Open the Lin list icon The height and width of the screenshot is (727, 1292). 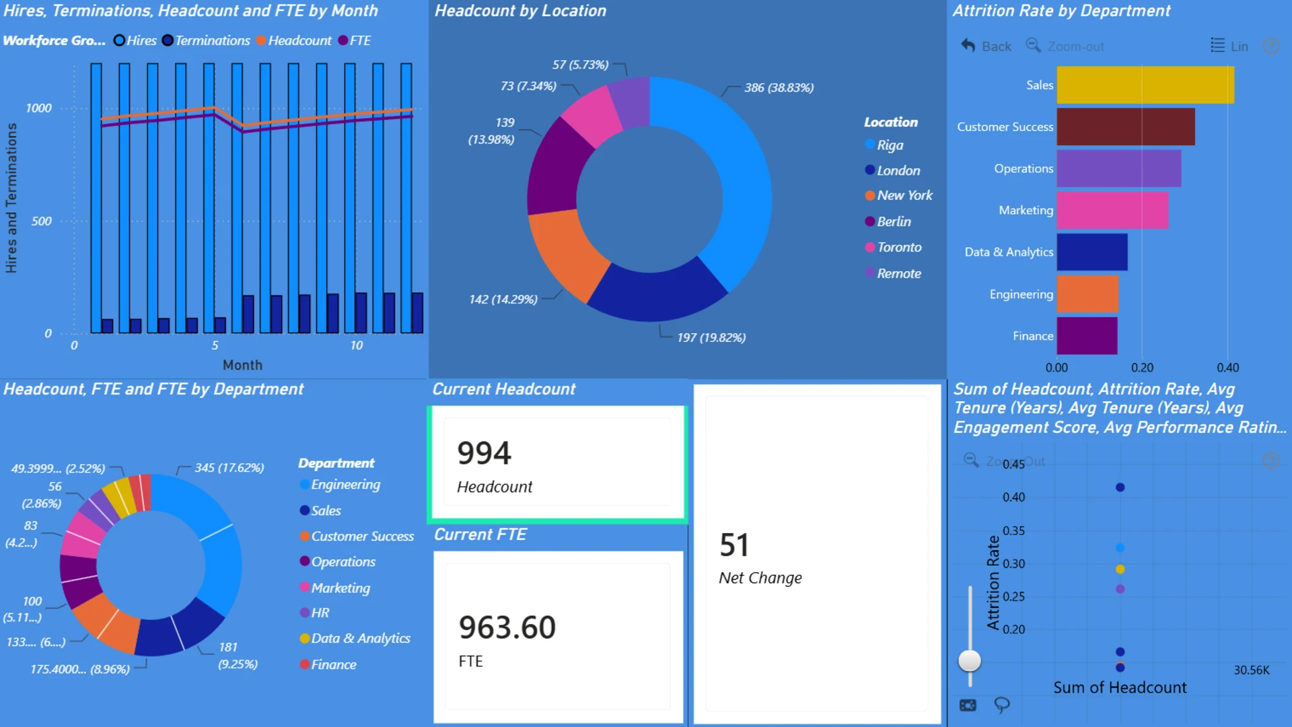tap(1217, 46)
